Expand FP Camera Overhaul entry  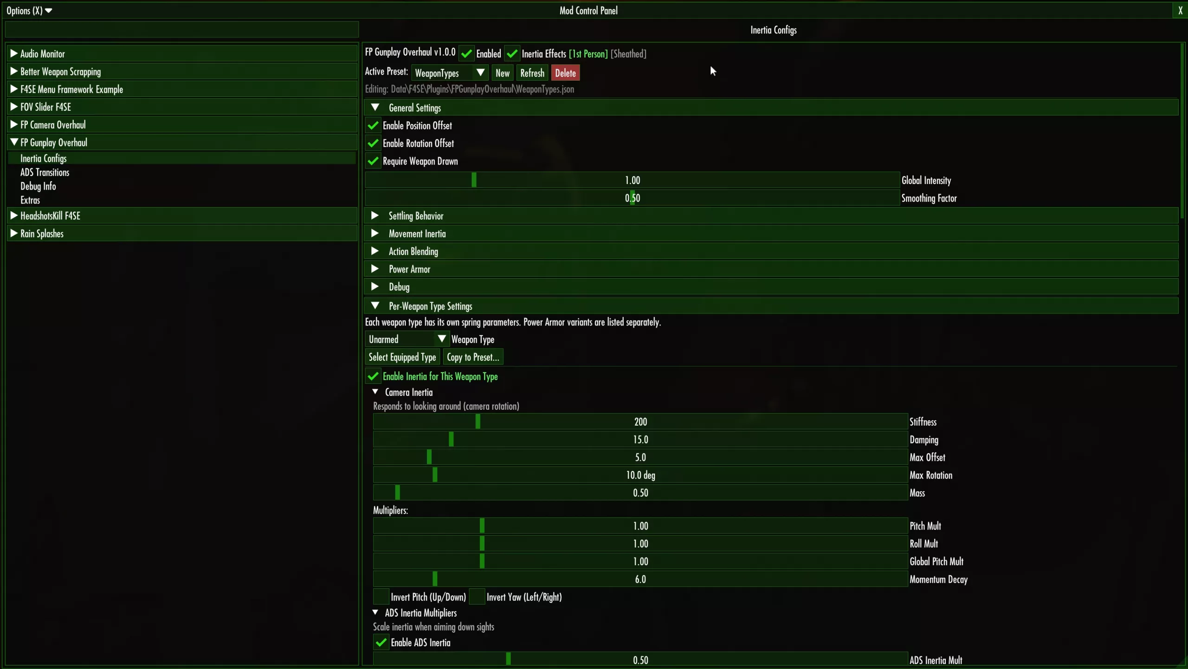(182, 125)
